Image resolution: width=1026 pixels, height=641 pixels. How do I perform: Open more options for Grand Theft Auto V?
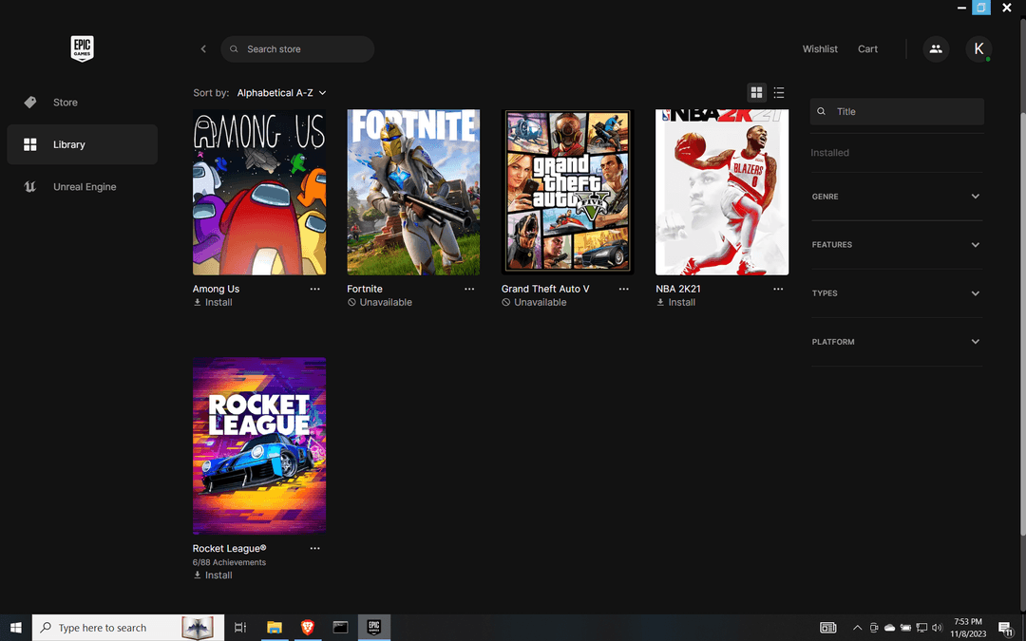[623, 289]
